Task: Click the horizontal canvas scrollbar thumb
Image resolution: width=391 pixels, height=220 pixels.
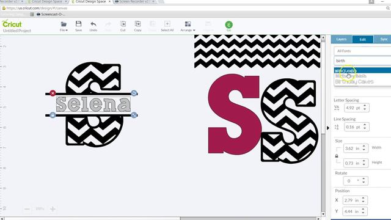Action: [x=248, y=219]
